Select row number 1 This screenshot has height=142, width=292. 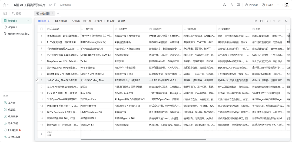point(42,36)
